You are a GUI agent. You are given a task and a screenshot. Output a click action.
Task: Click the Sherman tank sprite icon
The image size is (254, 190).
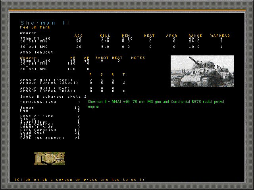tap(50, 159)
